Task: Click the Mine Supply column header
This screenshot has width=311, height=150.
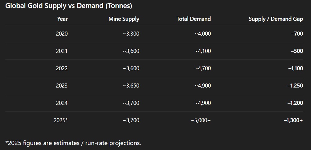Action: click(x=124, y=19)
